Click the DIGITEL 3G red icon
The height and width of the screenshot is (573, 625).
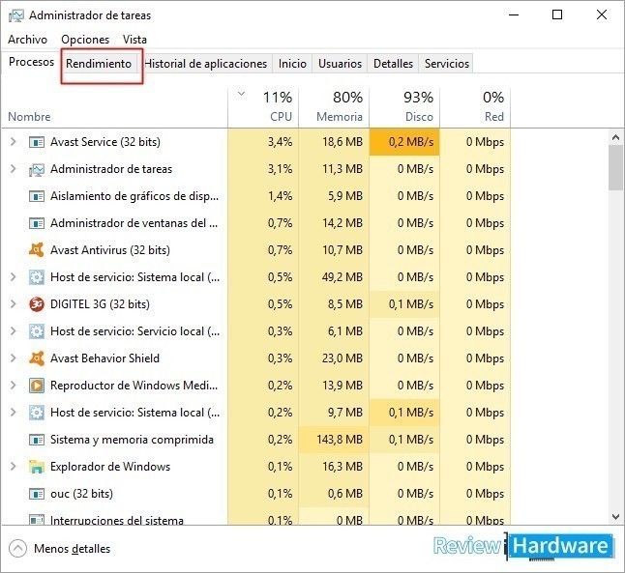[37, 304]
